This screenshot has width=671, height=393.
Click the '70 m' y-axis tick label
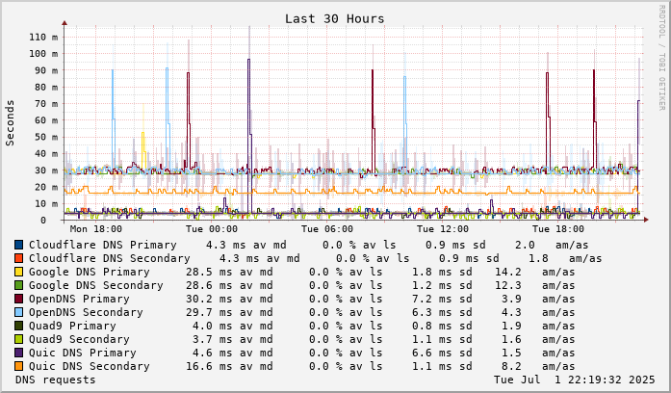pos(46,104)
